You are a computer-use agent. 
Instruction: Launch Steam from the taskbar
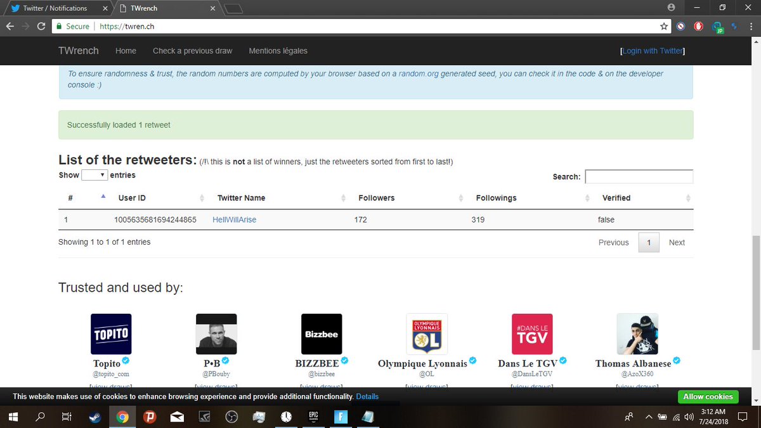point(94,417)
